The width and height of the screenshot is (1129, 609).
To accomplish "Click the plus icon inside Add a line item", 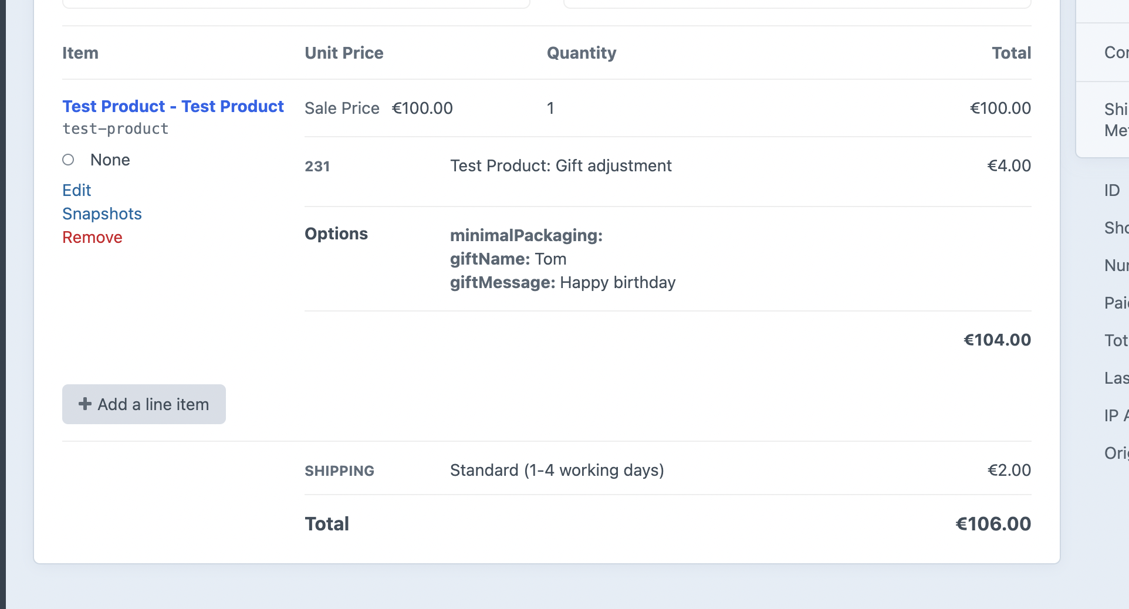I will coord(85,404).
